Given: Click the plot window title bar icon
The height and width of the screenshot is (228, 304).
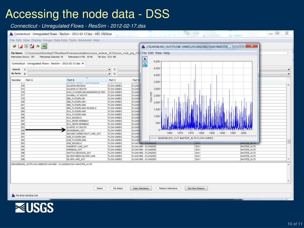Looking at the screenshot, I should coord(143,47).
